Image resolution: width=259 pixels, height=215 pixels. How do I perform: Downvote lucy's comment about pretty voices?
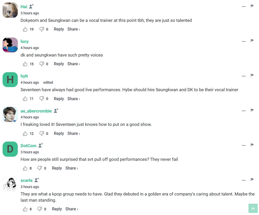[41, 64]
